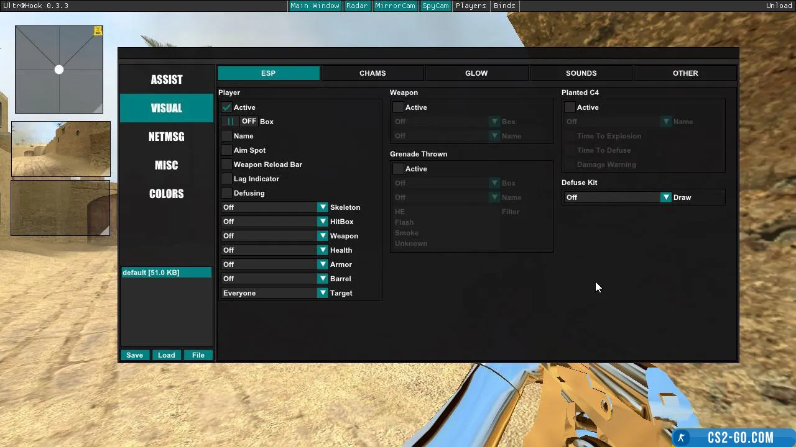
Task: Expand the Health dropdown arrow
Action: pyautogui.click(x=322, y=250)
